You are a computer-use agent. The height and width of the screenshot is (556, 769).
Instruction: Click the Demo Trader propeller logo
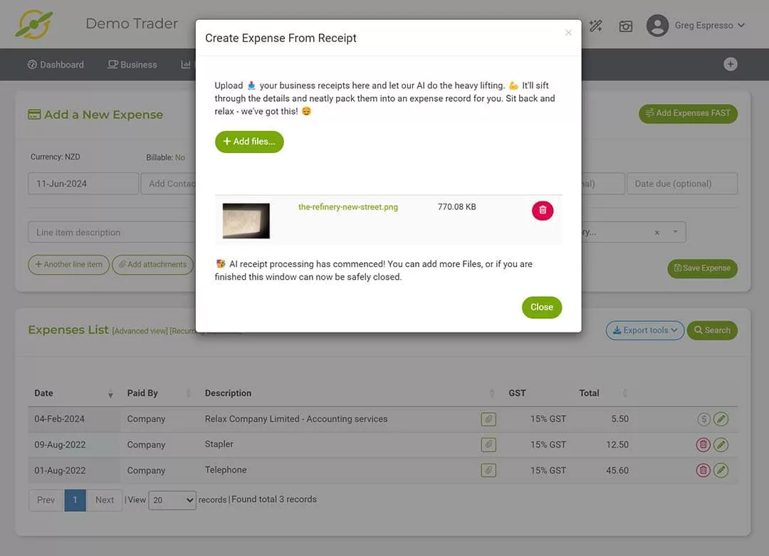[x=33, y=24]
